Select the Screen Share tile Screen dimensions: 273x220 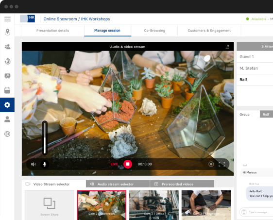50,205
